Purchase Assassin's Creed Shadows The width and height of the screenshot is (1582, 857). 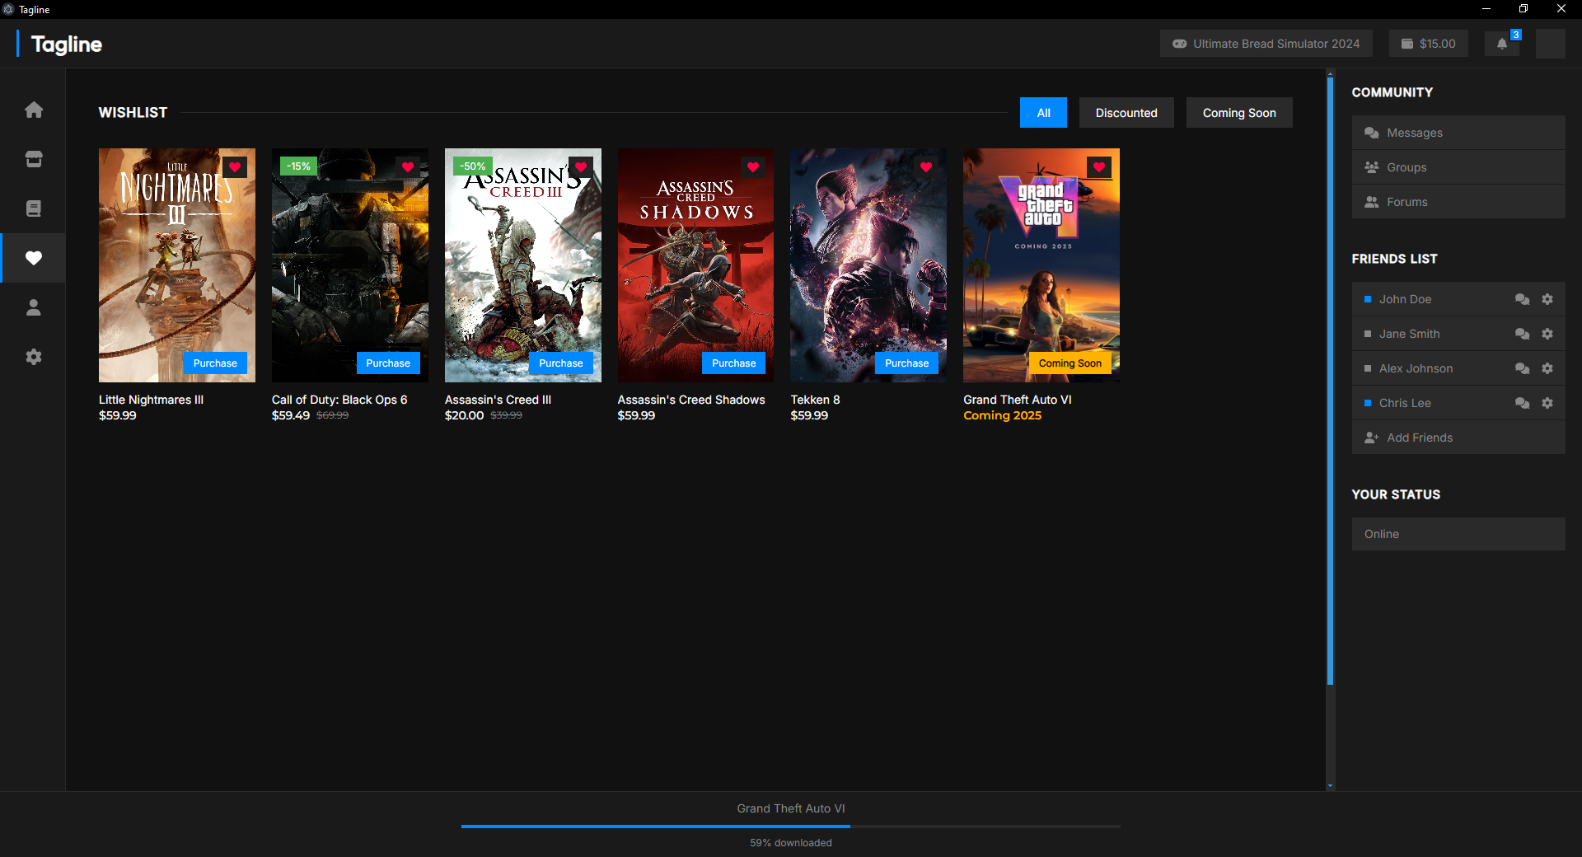pos(734,363)
